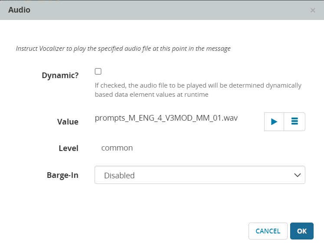The width and height of the screenshot is (324, 246).
Task: Open the Barge-In dropdown
Action: click(x=200, y=175)
